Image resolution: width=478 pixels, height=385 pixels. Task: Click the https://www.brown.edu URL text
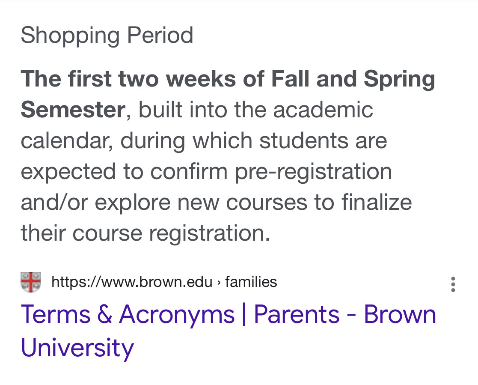click(x=132, y=282)
